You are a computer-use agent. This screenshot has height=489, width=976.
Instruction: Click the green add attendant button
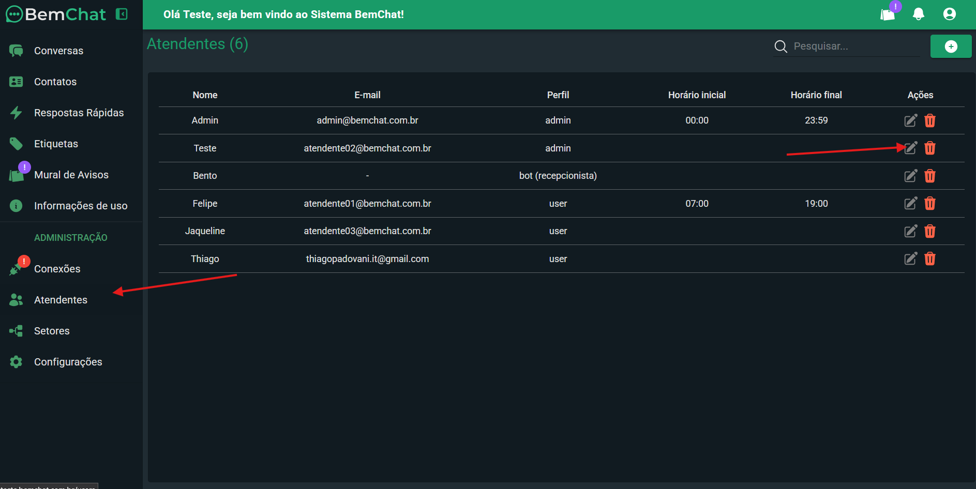pos(951,47)
